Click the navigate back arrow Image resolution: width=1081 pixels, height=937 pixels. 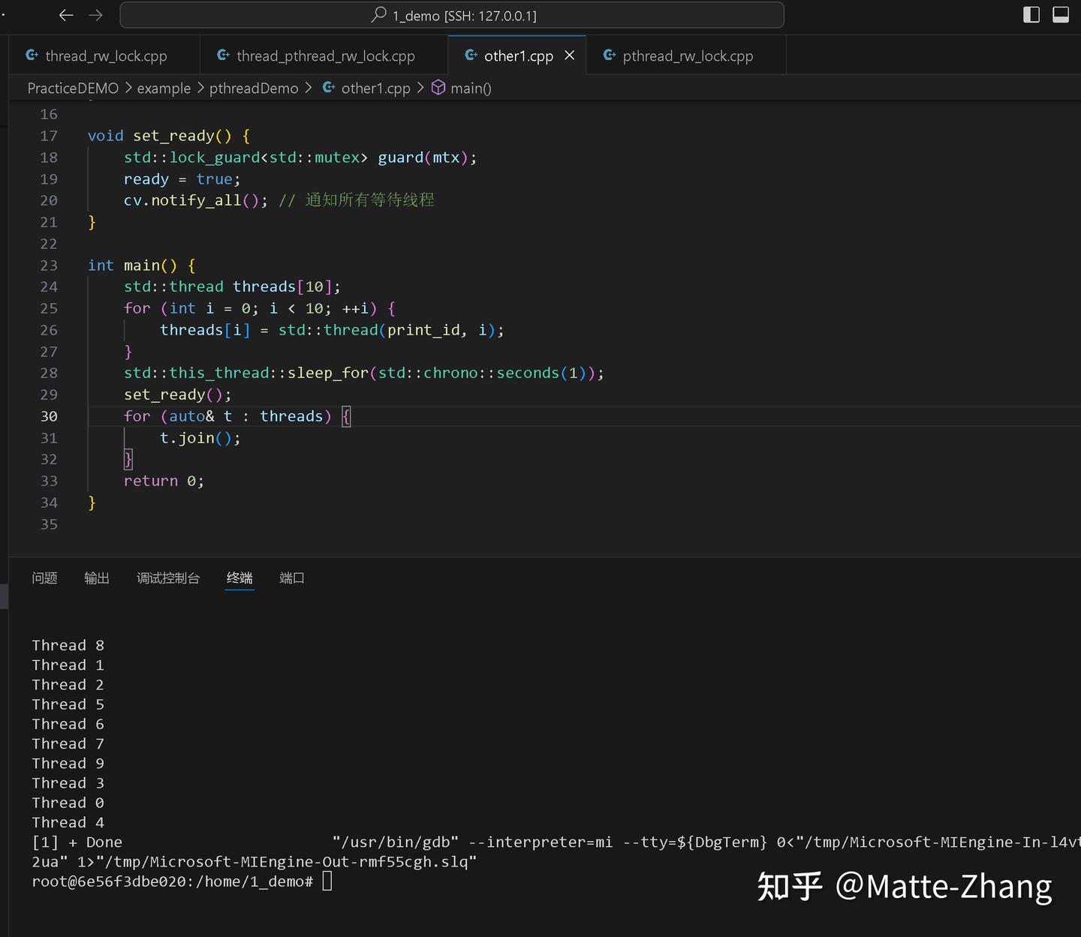pyautogui.click(x=66, y=14)
